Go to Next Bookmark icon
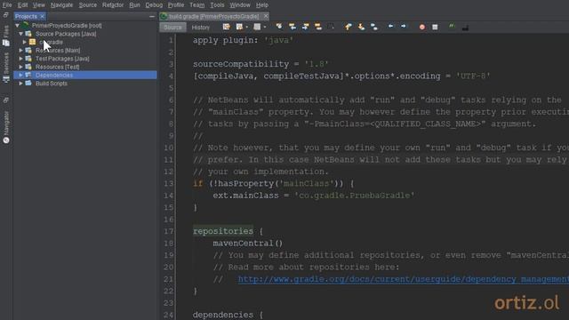Image resolution: width=569 pixels, height=320 pixels. (362, 27)
